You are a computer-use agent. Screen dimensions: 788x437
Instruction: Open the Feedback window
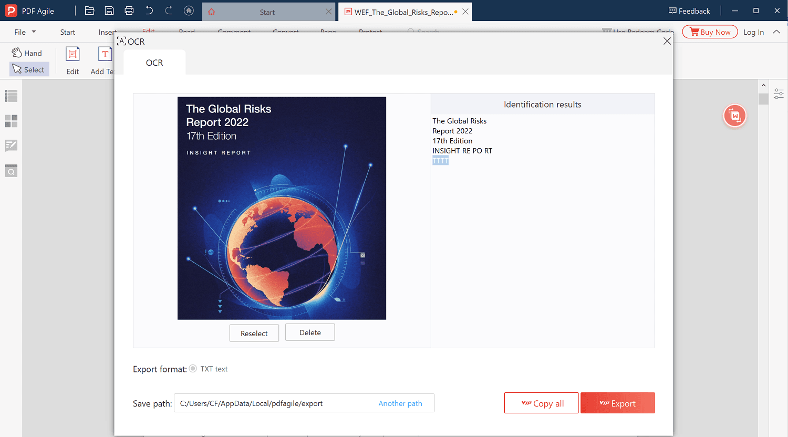(x=689, y=11)
